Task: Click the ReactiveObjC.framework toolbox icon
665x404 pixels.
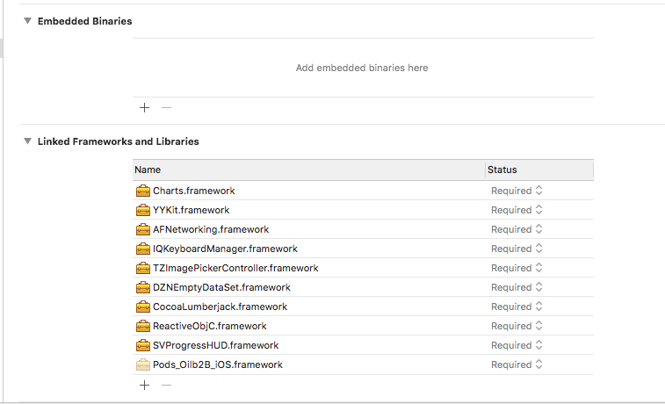Action: pyautogui.click(x=143, y=326)
